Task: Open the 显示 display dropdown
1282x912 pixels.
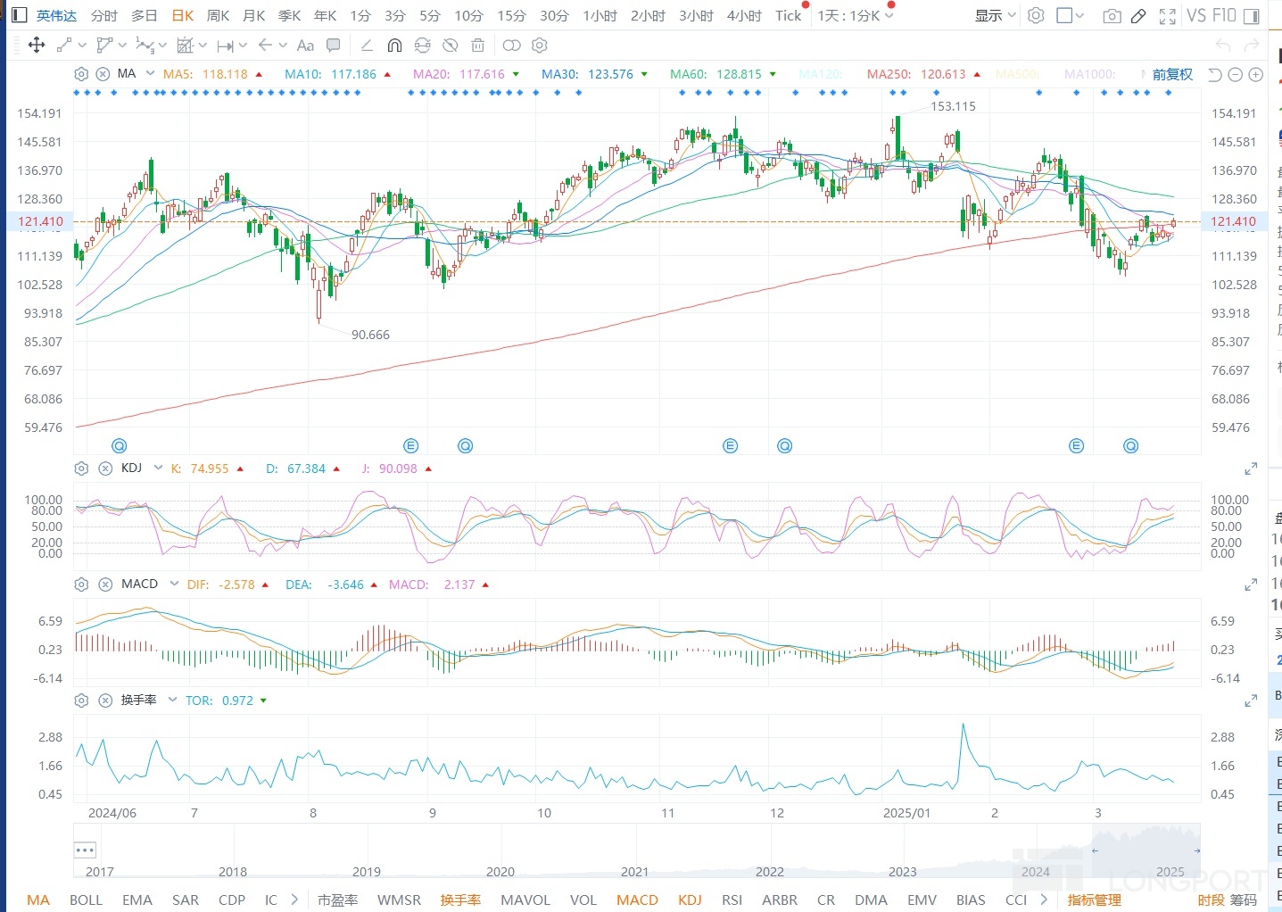Action: click(995, 15)
